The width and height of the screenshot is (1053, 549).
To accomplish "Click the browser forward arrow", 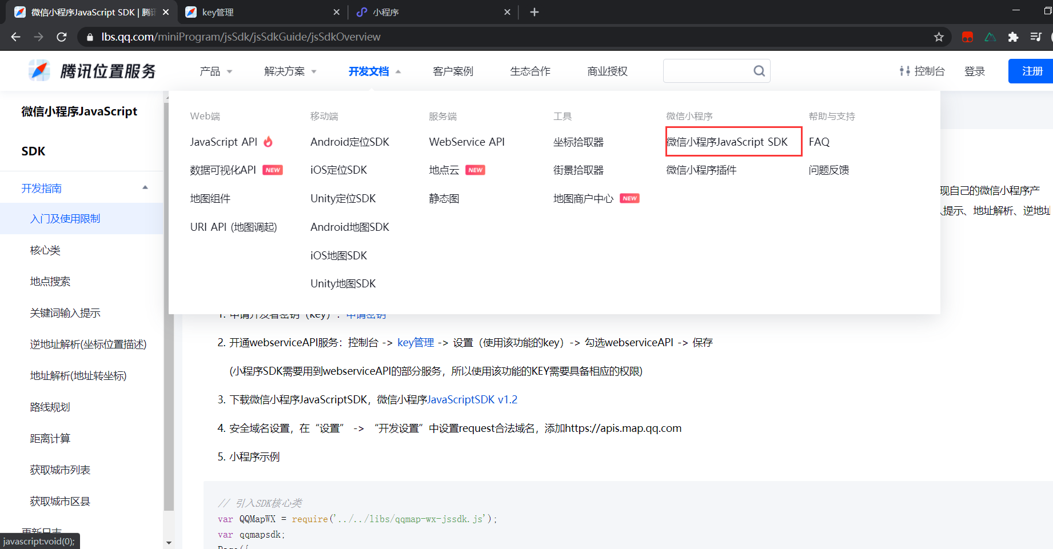I will [x=38, y=37].
